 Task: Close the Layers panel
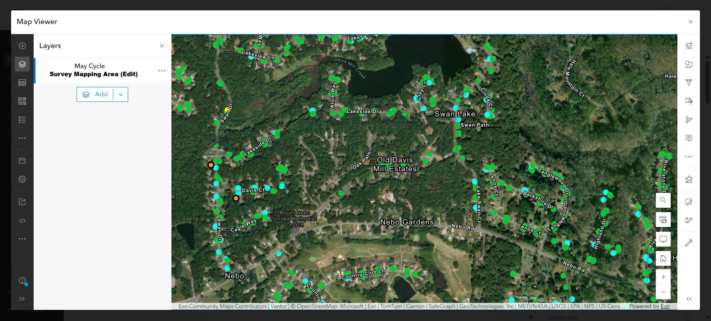[162, 46]
